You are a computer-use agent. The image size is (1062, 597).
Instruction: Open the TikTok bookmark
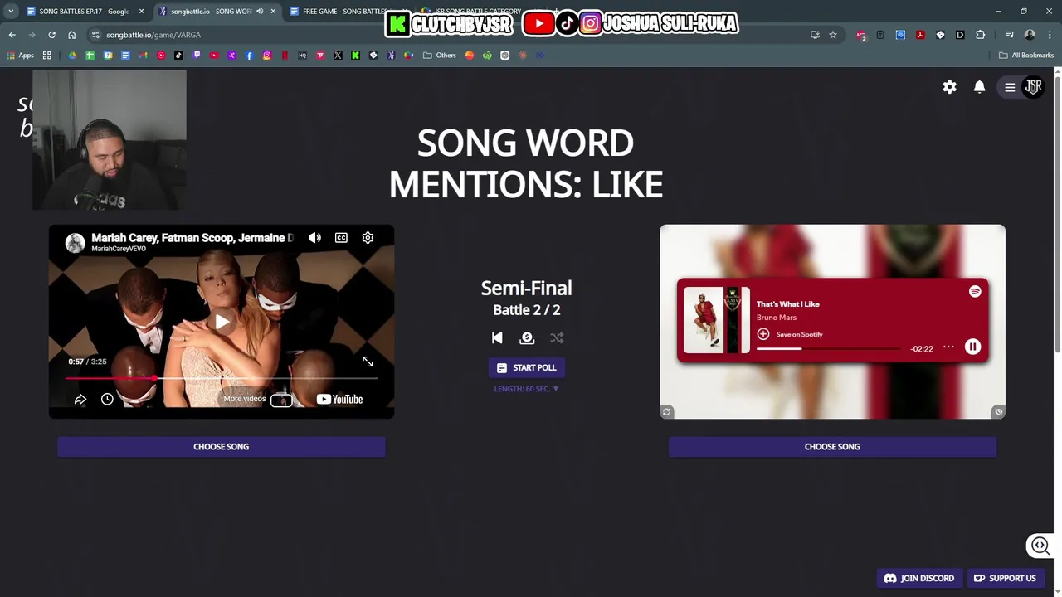(178, 56)
